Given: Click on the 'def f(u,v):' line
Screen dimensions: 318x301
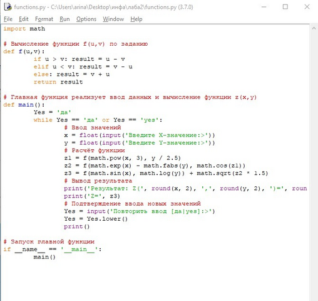Looking at the screenshot, I should (x=24, y=51).
